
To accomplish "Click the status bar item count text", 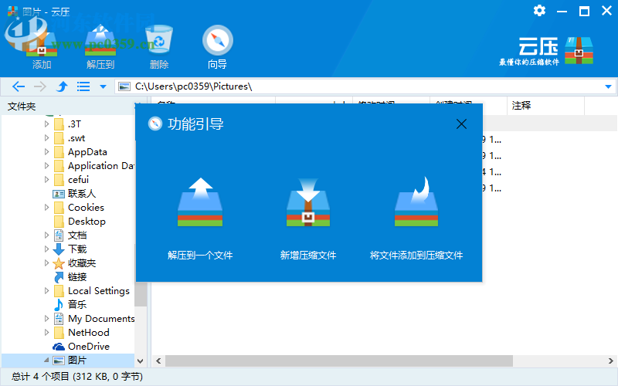I will [x=76, y=377].
